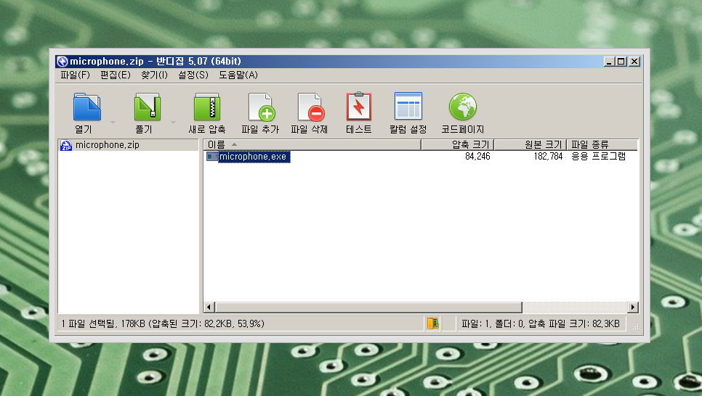Open the 파일(F) menu

point(75,75)
